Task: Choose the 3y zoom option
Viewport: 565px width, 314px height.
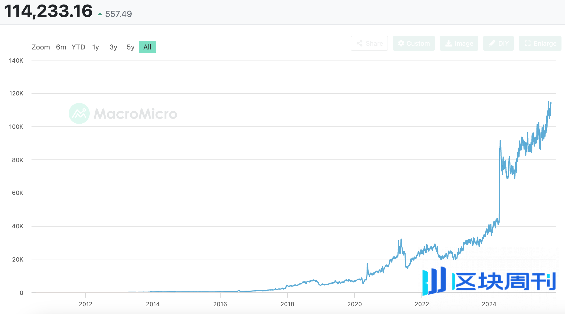Action: (113, 47)
